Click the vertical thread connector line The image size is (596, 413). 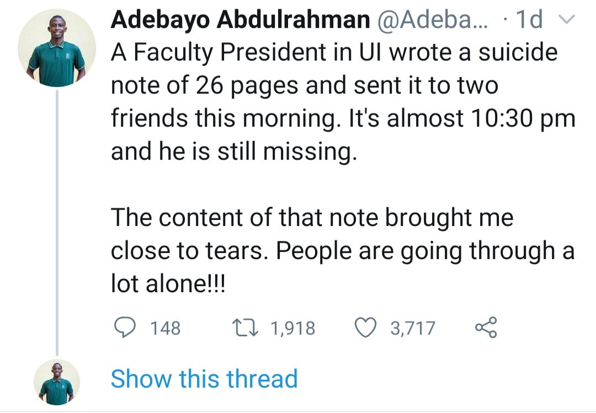56,221
